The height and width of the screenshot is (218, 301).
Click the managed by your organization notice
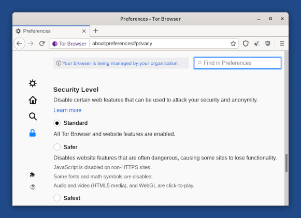pos(120,63)
